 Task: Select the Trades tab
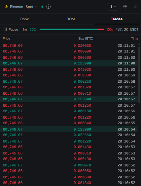pos(117,19)
